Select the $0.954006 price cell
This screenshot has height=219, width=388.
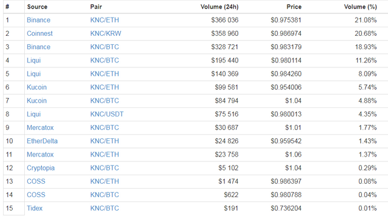click(286, 87)
